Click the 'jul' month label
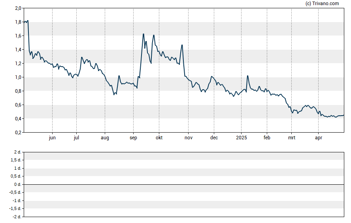 pyautogui.click(x=76, y=138)
